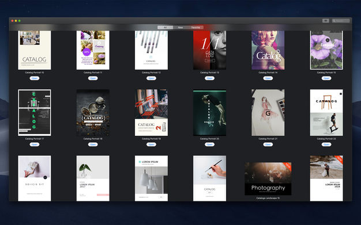Click the 'Catalog Portrait 21' label

(x=268, y=139)
